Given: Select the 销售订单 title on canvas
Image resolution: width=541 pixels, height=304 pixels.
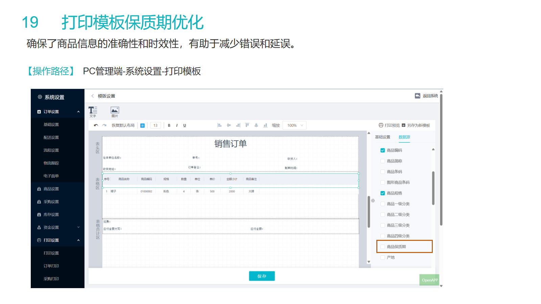Looking at the screenshot, I should (231, 144).
